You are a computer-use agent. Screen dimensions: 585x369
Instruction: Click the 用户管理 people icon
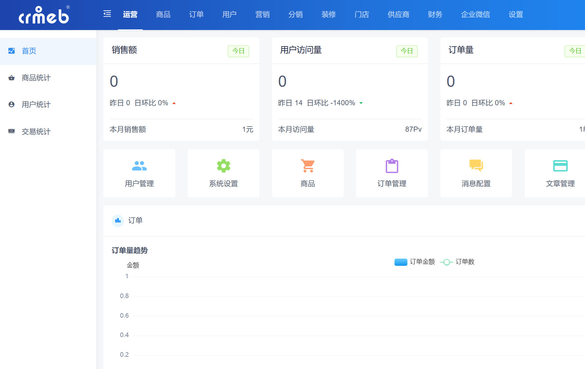click(x=139, y=166)
